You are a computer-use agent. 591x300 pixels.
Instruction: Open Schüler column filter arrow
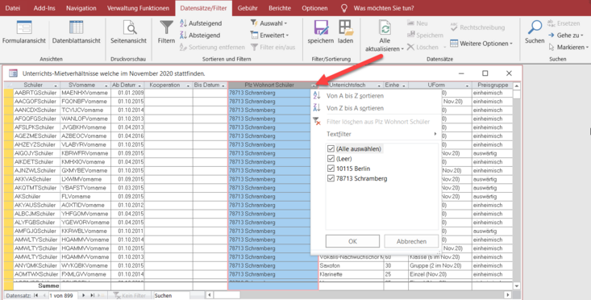tap(56, 85)
